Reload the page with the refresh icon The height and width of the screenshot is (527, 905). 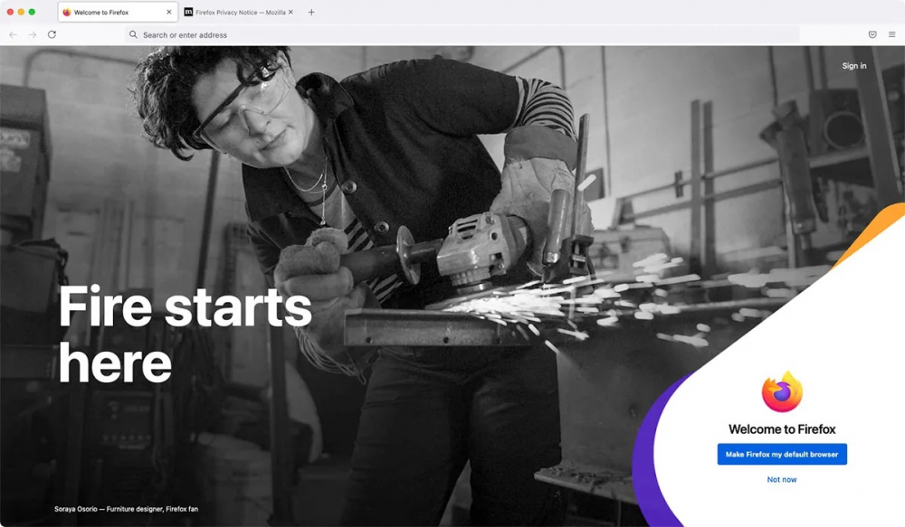[x=52, y=34]
